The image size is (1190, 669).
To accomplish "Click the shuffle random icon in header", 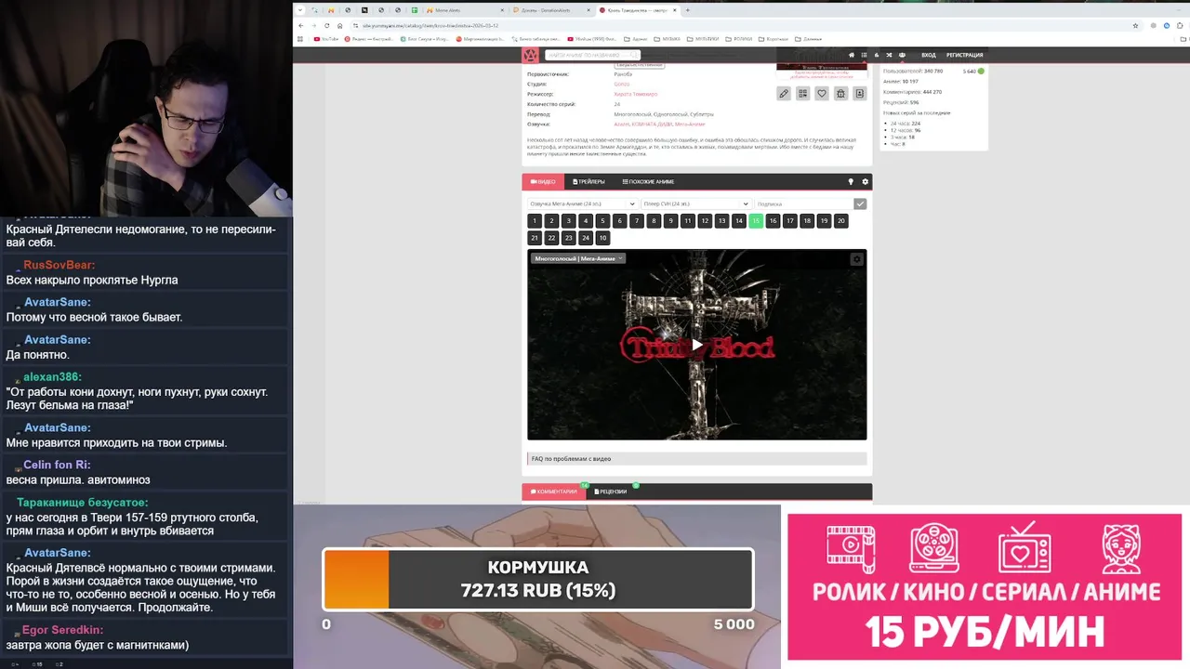I will tap(889, 55).
